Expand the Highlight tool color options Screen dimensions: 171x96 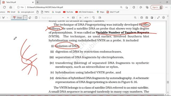[x=7, y=18]
